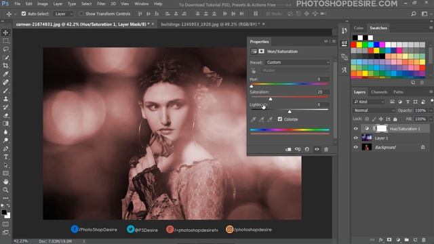
Task: Select the Pen tool
Action: click(x=5, y=148)
